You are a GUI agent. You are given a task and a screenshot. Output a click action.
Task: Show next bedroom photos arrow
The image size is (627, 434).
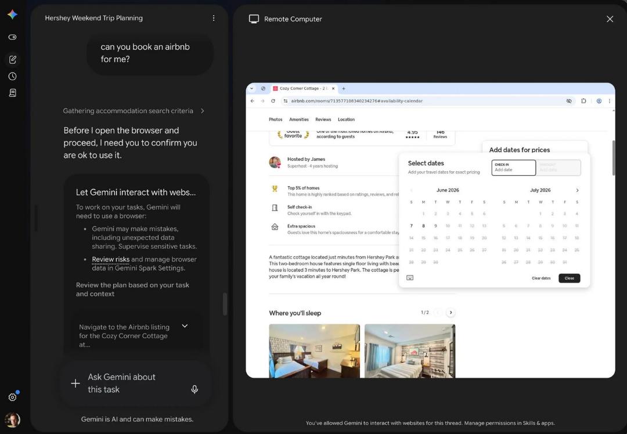click(451, 313)
